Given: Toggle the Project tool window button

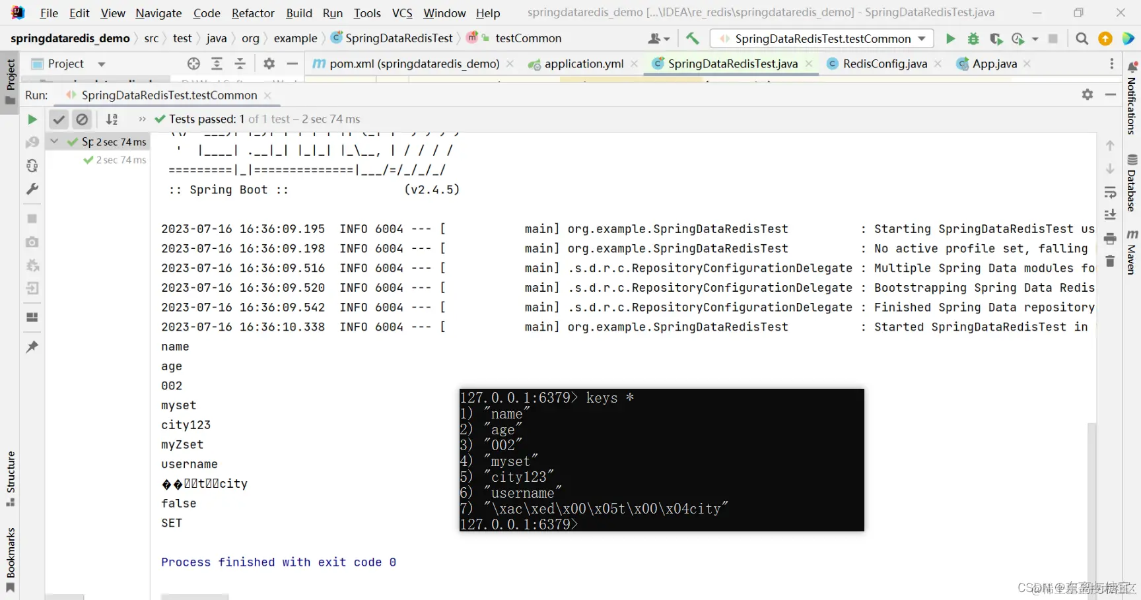Looking at the screenshot, I should pos(11,82).
